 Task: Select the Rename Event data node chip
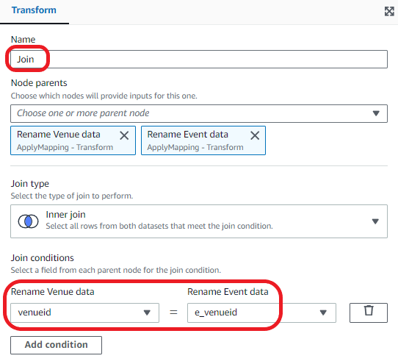tap(203, 140)
